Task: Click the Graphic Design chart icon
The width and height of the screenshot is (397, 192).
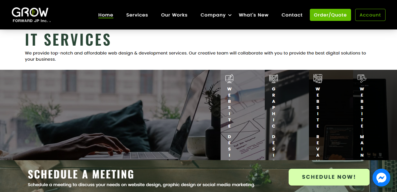Action: pos(274,78)
